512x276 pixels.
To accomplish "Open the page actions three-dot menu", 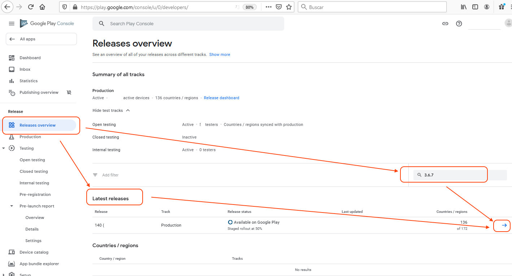I will (x=269, y=7).
